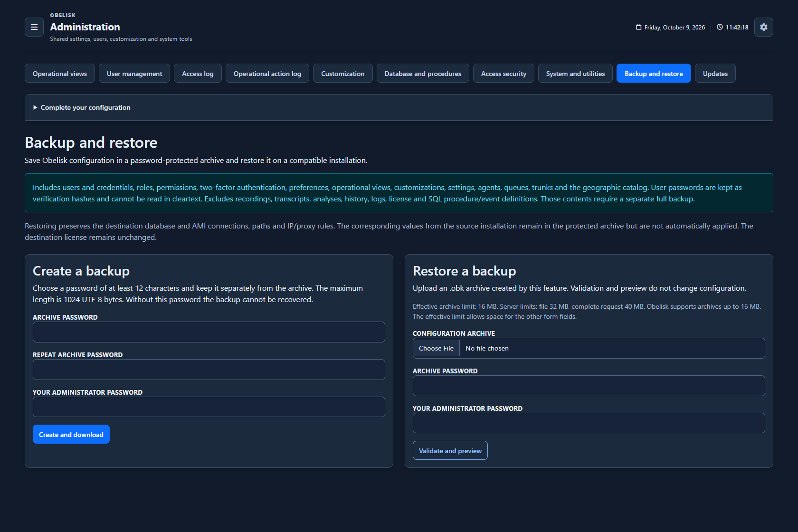Click the 'Friday, October 9, 2026' date text
This screenshot has height=532, width=798.
(674, 28)
